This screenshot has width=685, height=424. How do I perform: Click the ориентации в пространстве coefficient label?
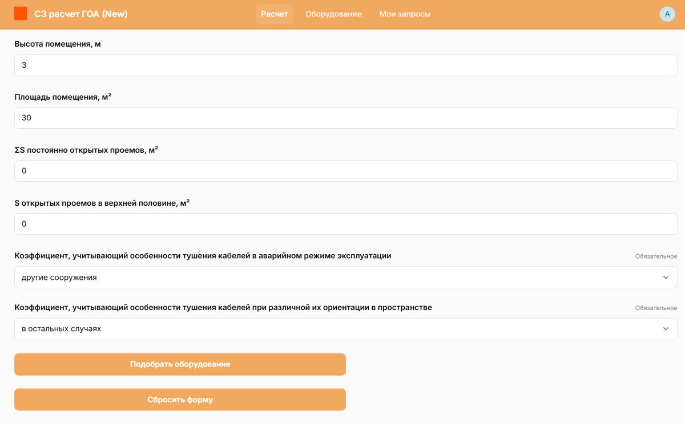223,307
